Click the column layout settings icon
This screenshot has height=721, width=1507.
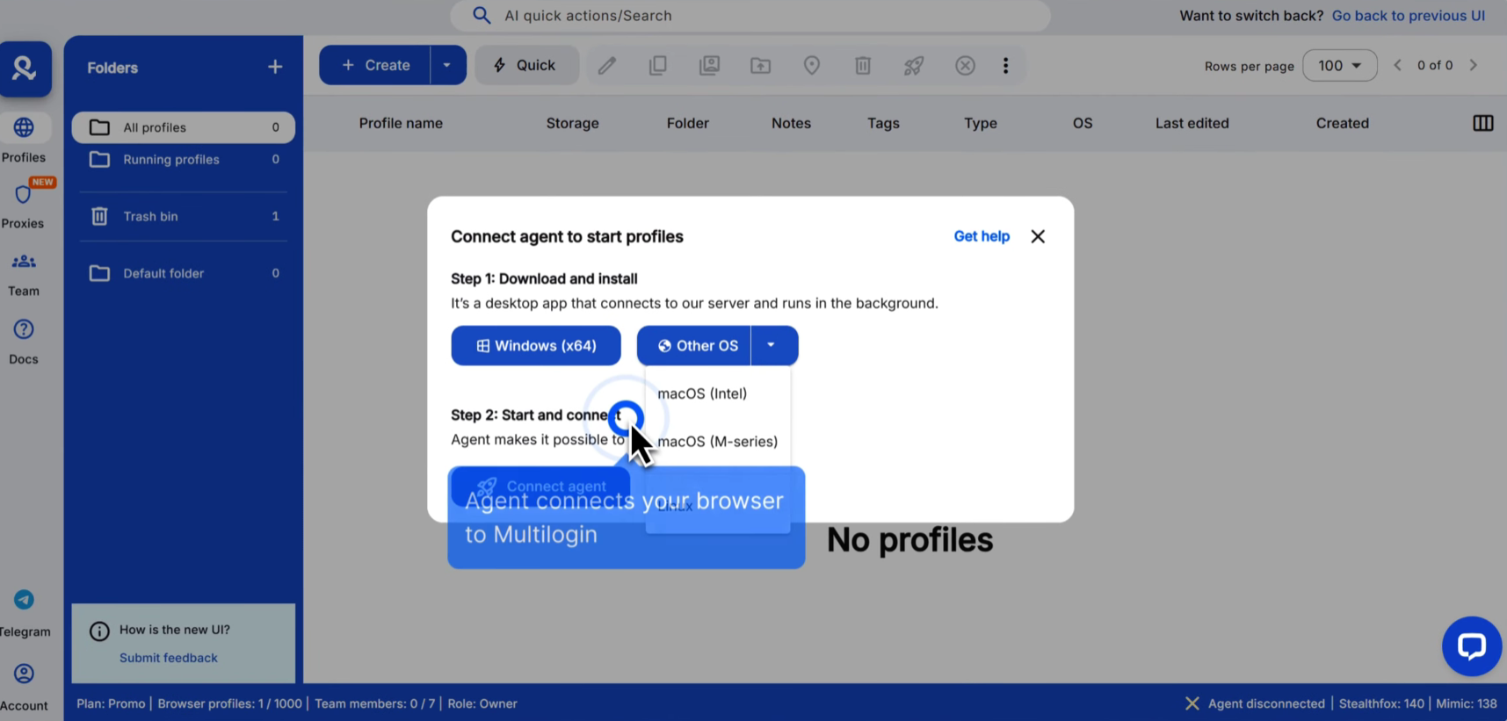coord(1482,123)
